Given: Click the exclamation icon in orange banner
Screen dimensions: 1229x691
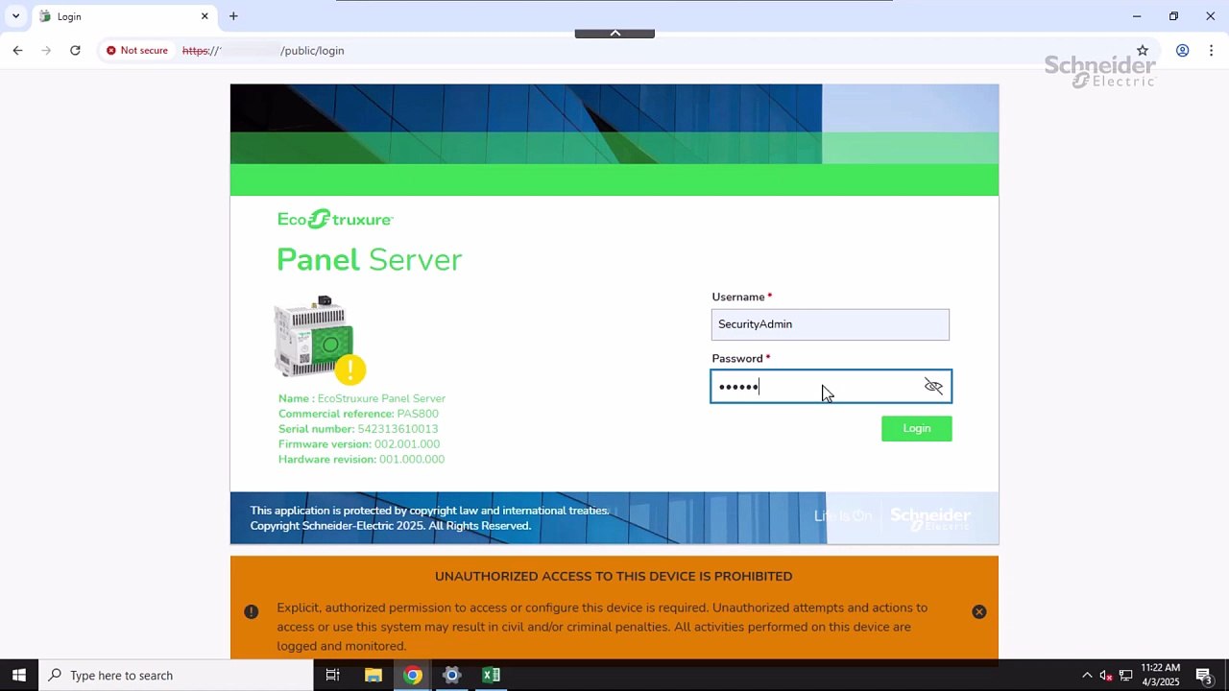Looking at the screenshot, I should (251, 611).
